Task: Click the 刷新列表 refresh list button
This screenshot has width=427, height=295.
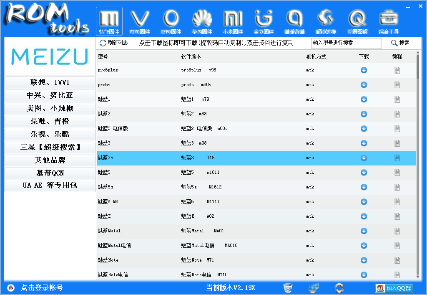Action: (113, 43)
